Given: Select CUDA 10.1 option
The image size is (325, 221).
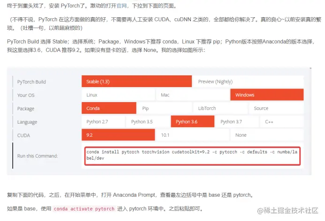Looking at the screenshot, I should [193, 135].
